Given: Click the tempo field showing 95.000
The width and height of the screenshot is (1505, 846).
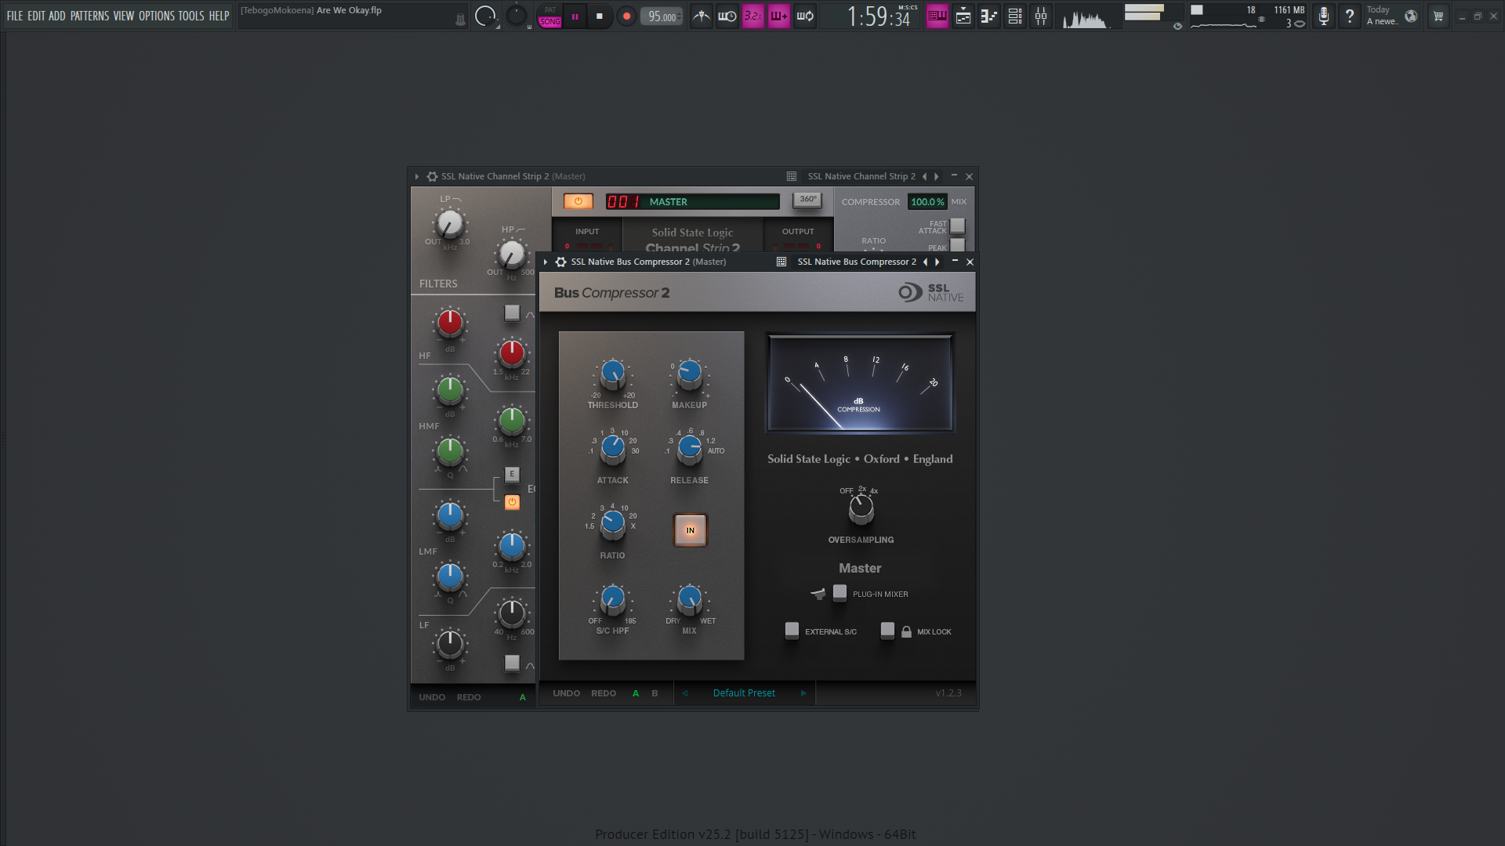Looking at the screenshot, I should click(x=662, y=16).
